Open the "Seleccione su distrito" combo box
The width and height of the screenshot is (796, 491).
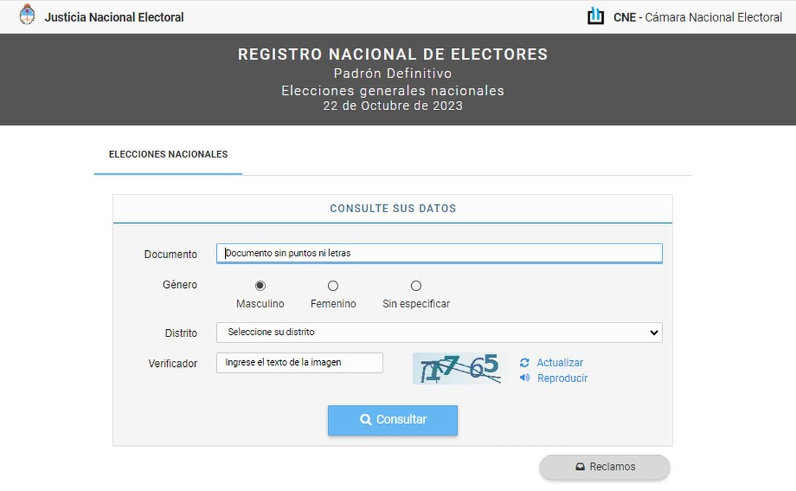pos(439,332)
